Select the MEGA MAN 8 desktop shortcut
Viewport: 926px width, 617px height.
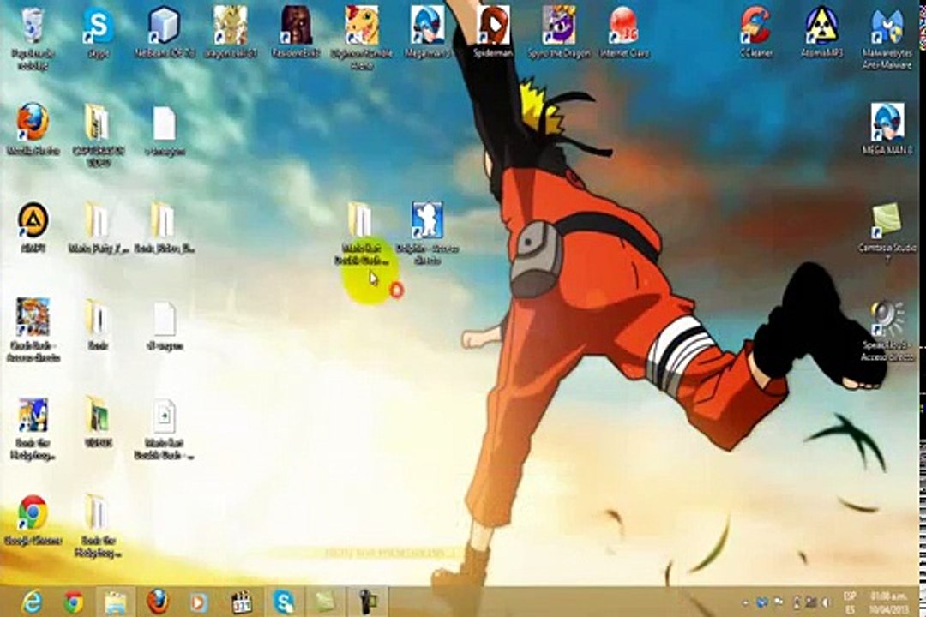click(x=887, y=130)
